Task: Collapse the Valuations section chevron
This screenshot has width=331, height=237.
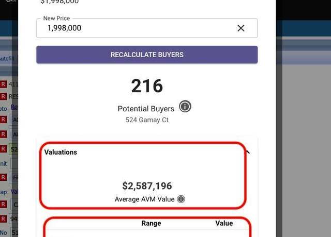Action: (x=248, y=152)
